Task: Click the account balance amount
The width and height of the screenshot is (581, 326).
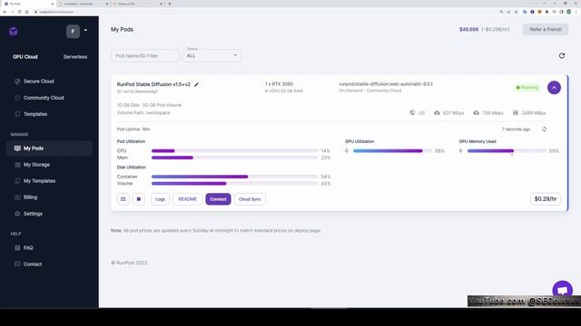Action: (x=468, y=29)
